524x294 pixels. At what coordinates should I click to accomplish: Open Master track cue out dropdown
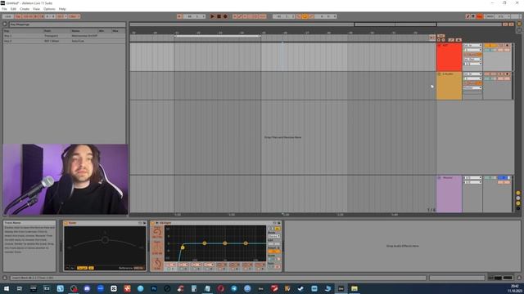click(x=472, y=178)
